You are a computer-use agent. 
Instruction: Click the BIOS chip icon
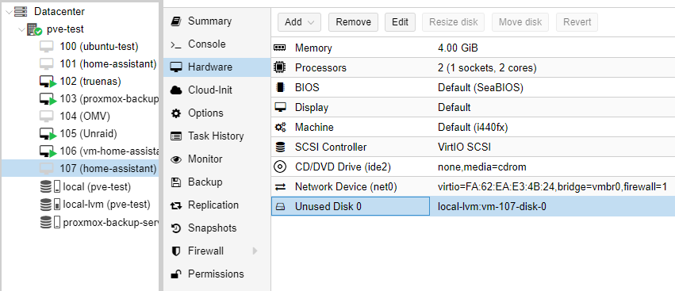tap(280, 87)
